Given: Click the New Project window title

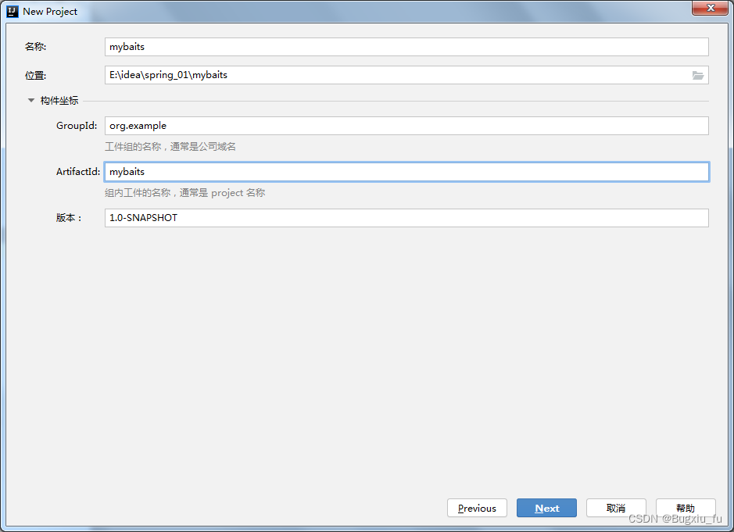Looking at the screenshot, I should [x=50, y=12].
